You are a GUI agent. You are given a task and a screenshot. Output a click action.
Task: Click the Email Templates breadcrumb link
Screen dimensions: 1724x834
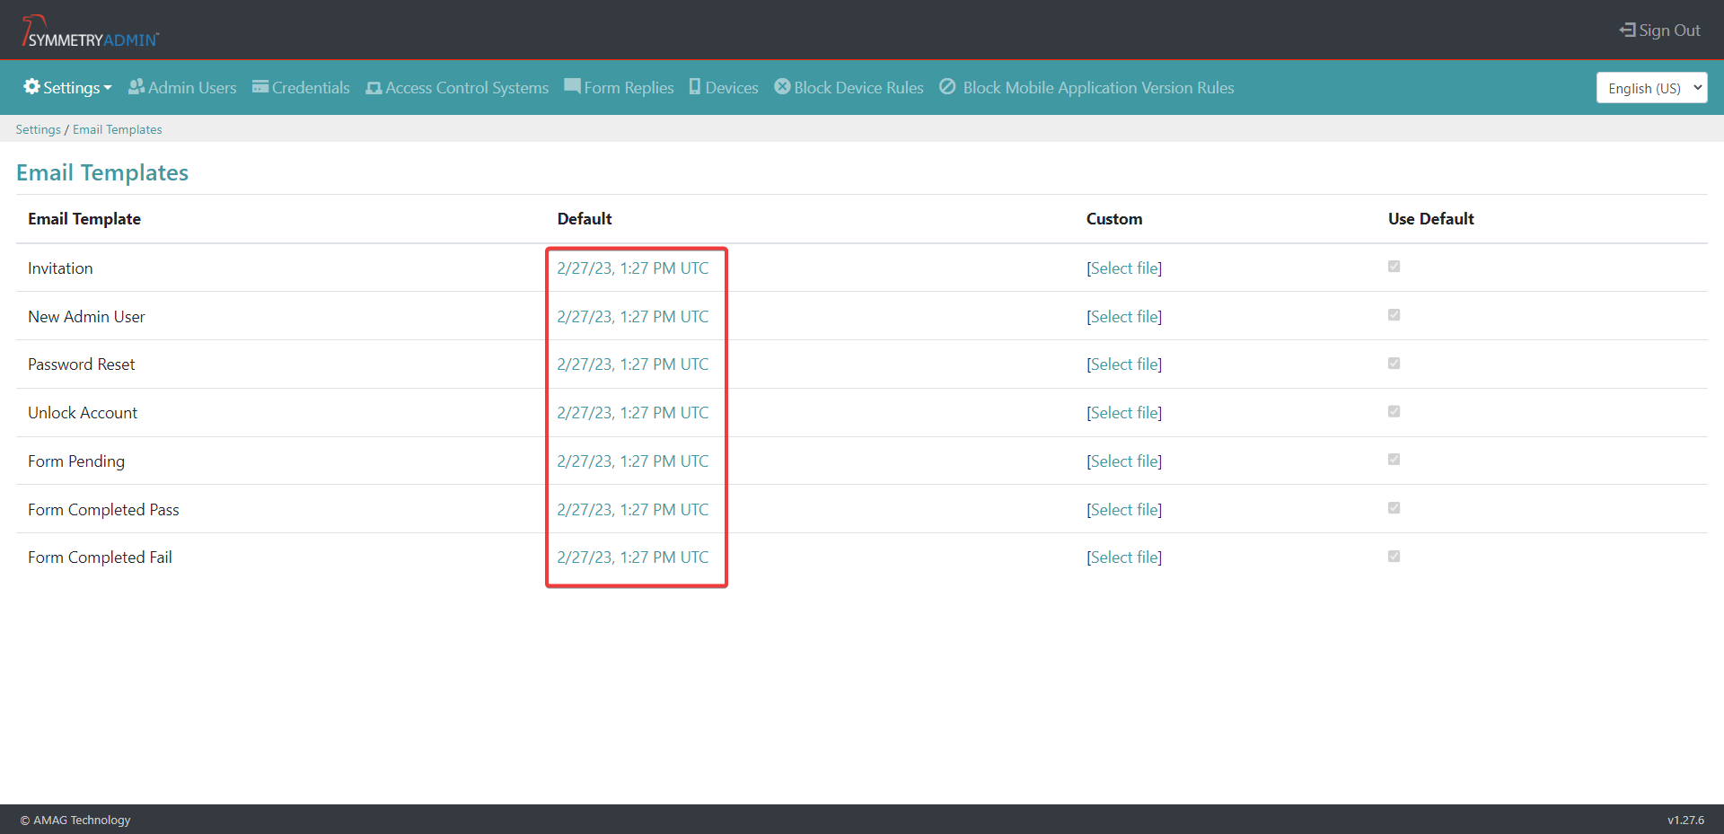pos(118,129)
